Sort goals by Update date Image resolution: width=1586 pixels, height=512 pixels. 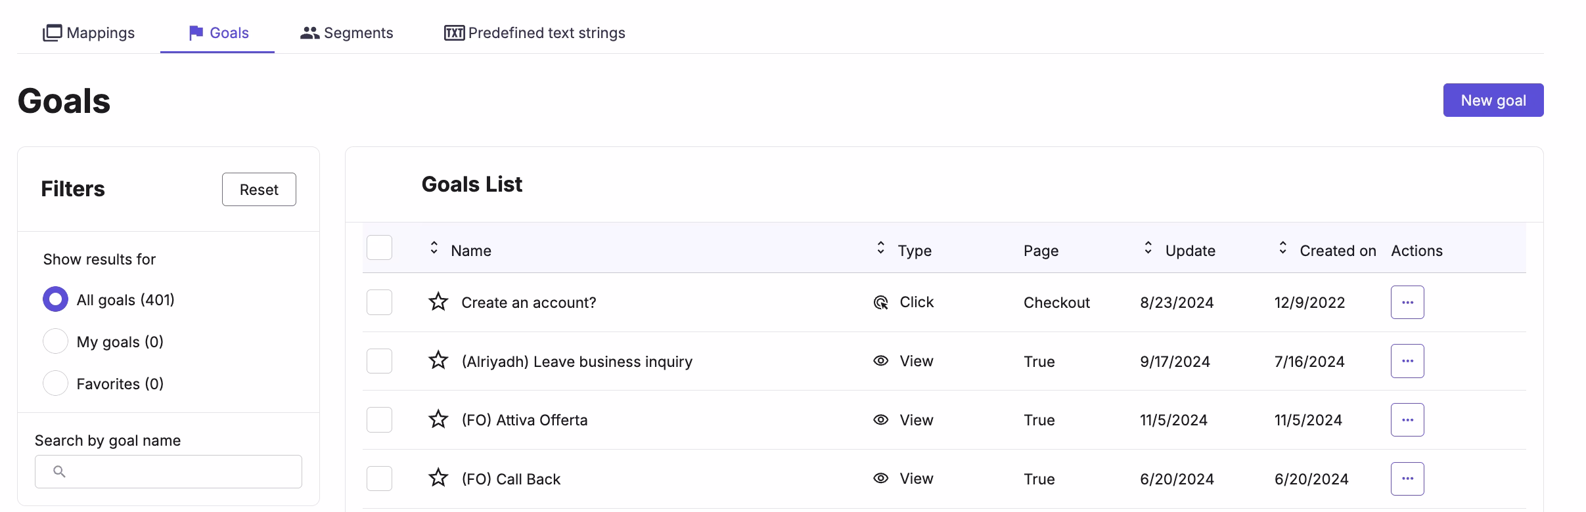(1148, 248)
